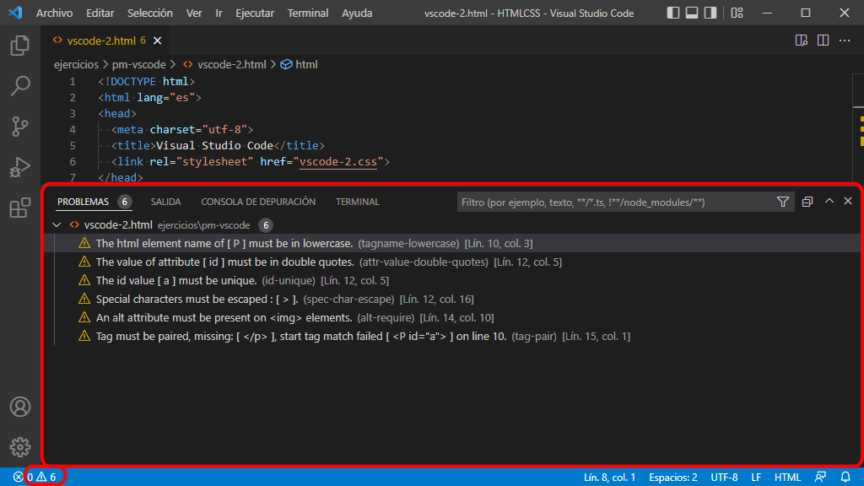Click the vscode-2.html breadcrumb
Image resolution: width=864 pixels, height=486 pixels.
224,64
